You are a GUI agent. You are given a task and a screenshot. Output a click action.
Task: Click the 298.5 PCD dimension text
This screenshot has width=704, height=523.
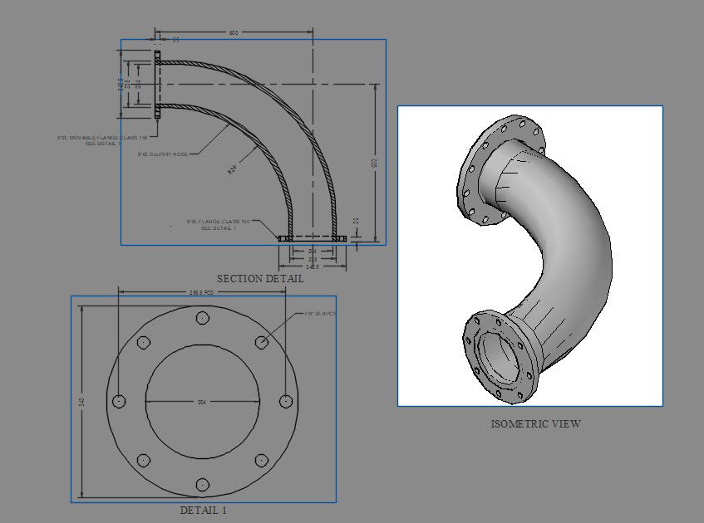click(202, 292)
